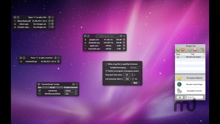Close the host pinger widget with its X icon
The image size is (220, 124).
[x=85, y=36]
